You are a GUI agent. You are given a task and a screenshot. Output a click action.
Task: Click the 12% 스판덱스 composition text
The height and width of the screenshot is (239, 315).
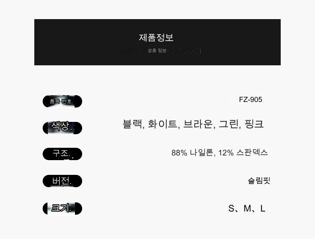(x=243, y=153)
